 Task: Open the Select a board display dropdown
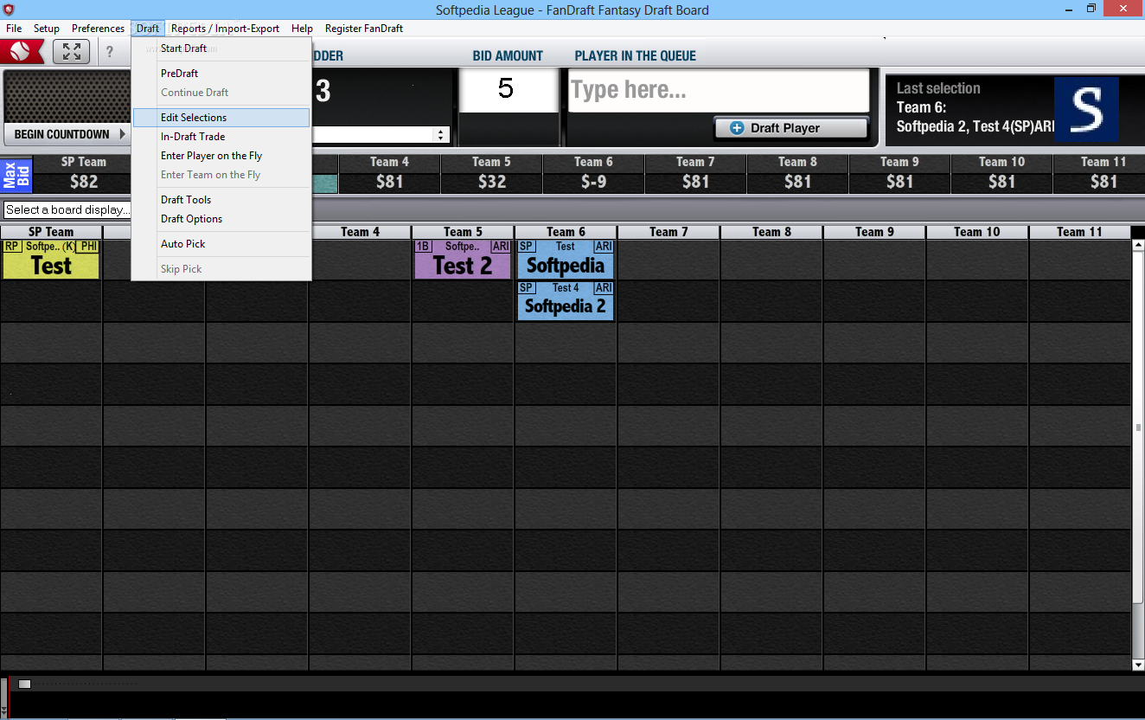[x=67, y=209]
